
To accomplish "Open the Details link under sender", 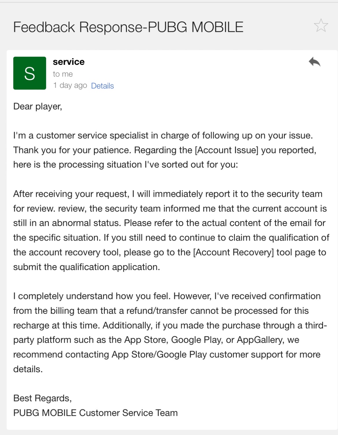I will [102, 86].
